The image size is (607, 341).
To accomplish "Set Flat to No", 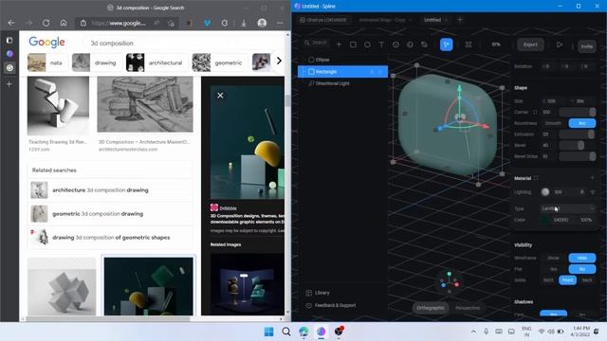I will [581, 269].
